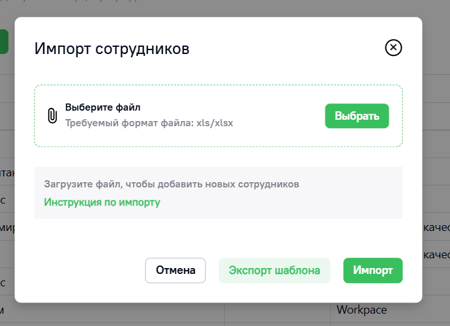Open the Инструкция по импорту link

coord(102,202)
